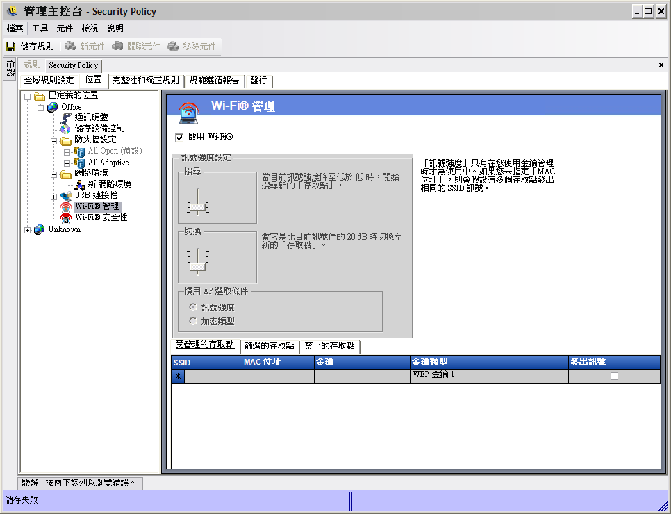This screenshot has height=514, width=671.
Task: Click the Wi-Fi® 安全性 tree icon
Action: pos(66,218)
